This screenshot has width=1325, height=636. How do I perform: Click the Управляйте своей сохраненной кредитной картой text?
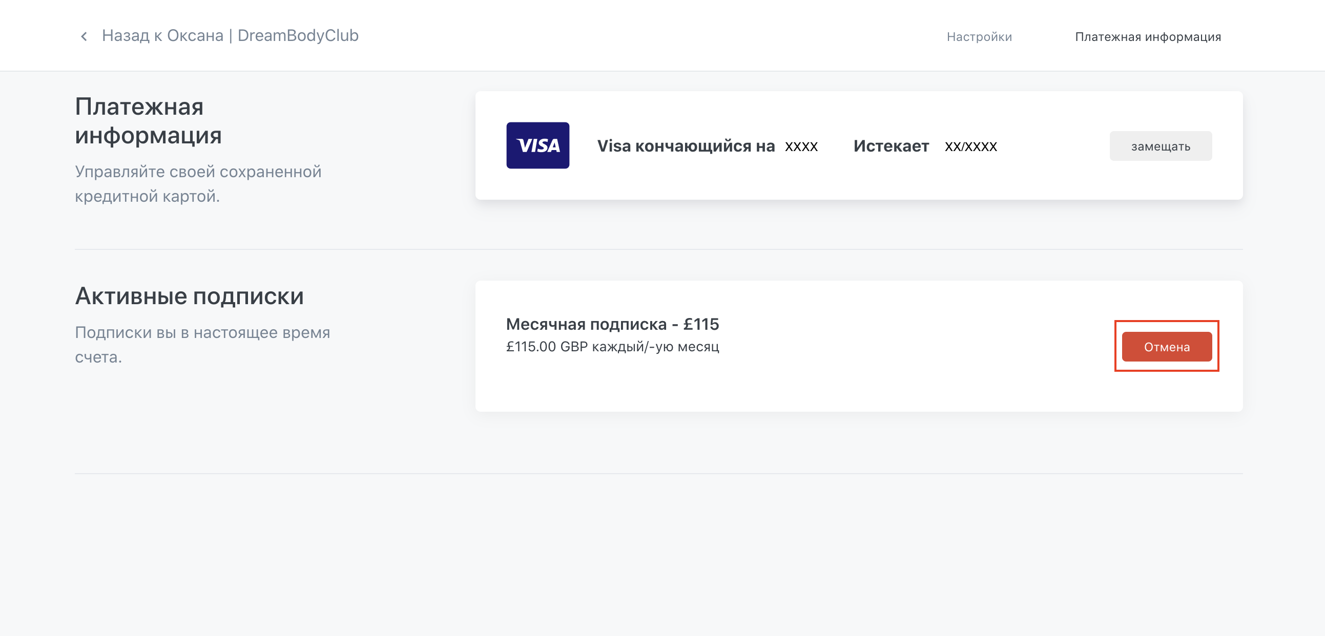(x=198, y=183)
